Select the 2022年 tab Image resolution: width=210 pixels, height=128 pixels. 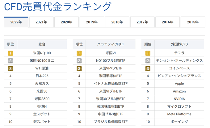[16, 22]
